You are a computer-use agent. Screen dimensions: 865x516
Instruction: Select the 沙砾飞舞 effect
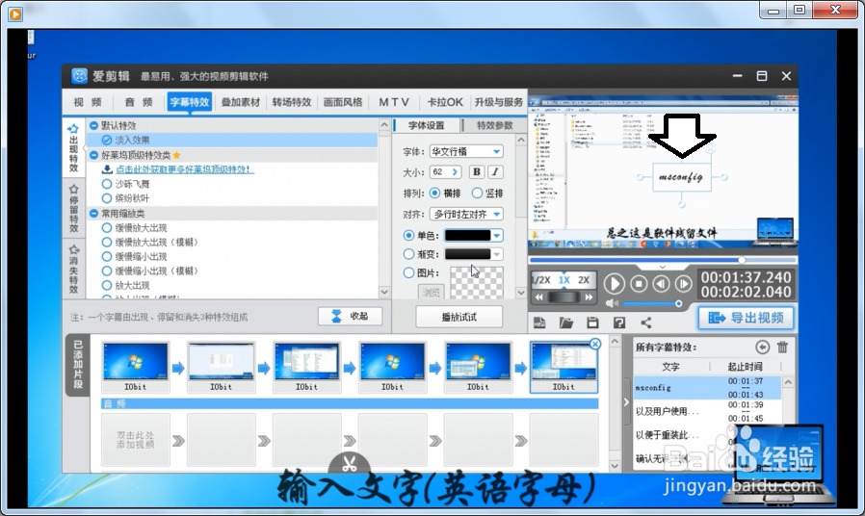point(132,184)
